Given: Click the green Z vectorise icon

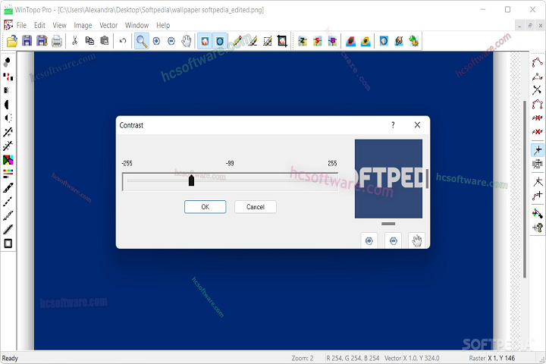Looking at the screenshot, I should tap(303, 41).
